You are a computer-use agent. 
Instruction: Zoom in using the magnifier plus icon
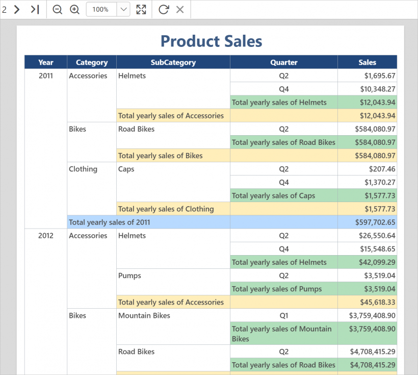tap(74, 9)
